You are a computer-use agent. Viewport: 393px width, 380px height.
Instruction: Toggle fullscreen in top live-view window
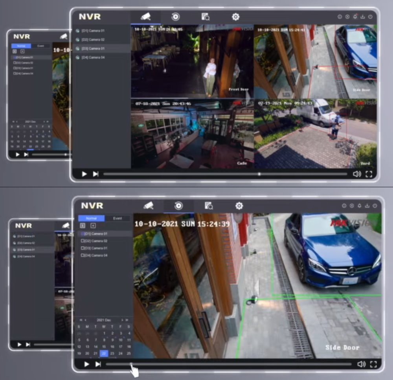[x=369, y=174]
